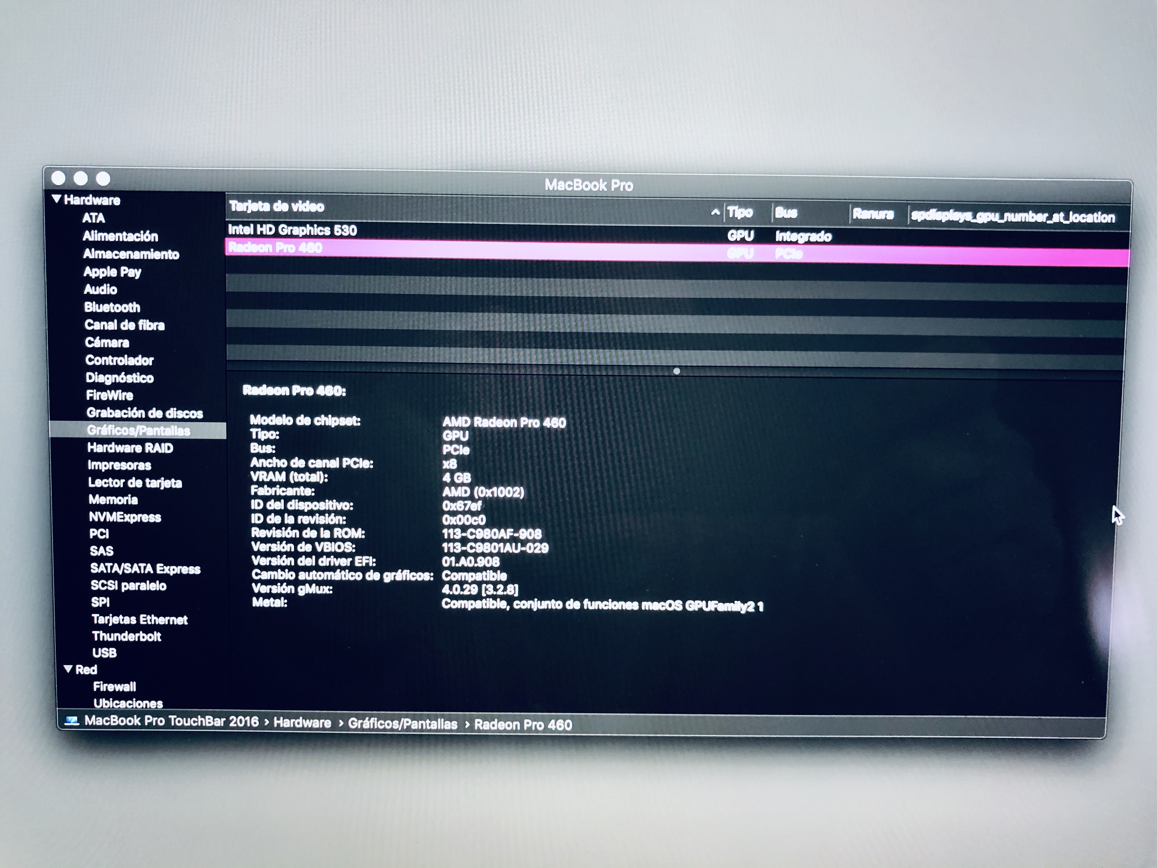Open USB in the sidebar
Screen dimensions: 1157x868
click(105, 653)
